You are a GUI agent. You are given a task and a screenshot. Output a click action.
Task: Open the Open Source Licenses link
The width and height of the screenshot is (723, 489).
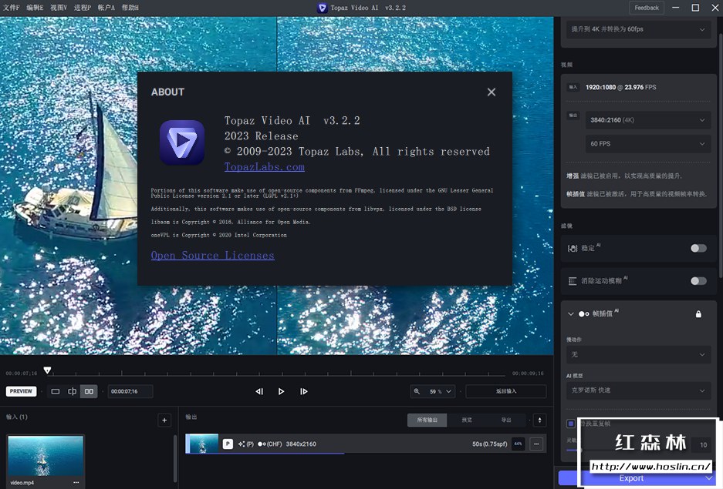(x=212, y=256)
